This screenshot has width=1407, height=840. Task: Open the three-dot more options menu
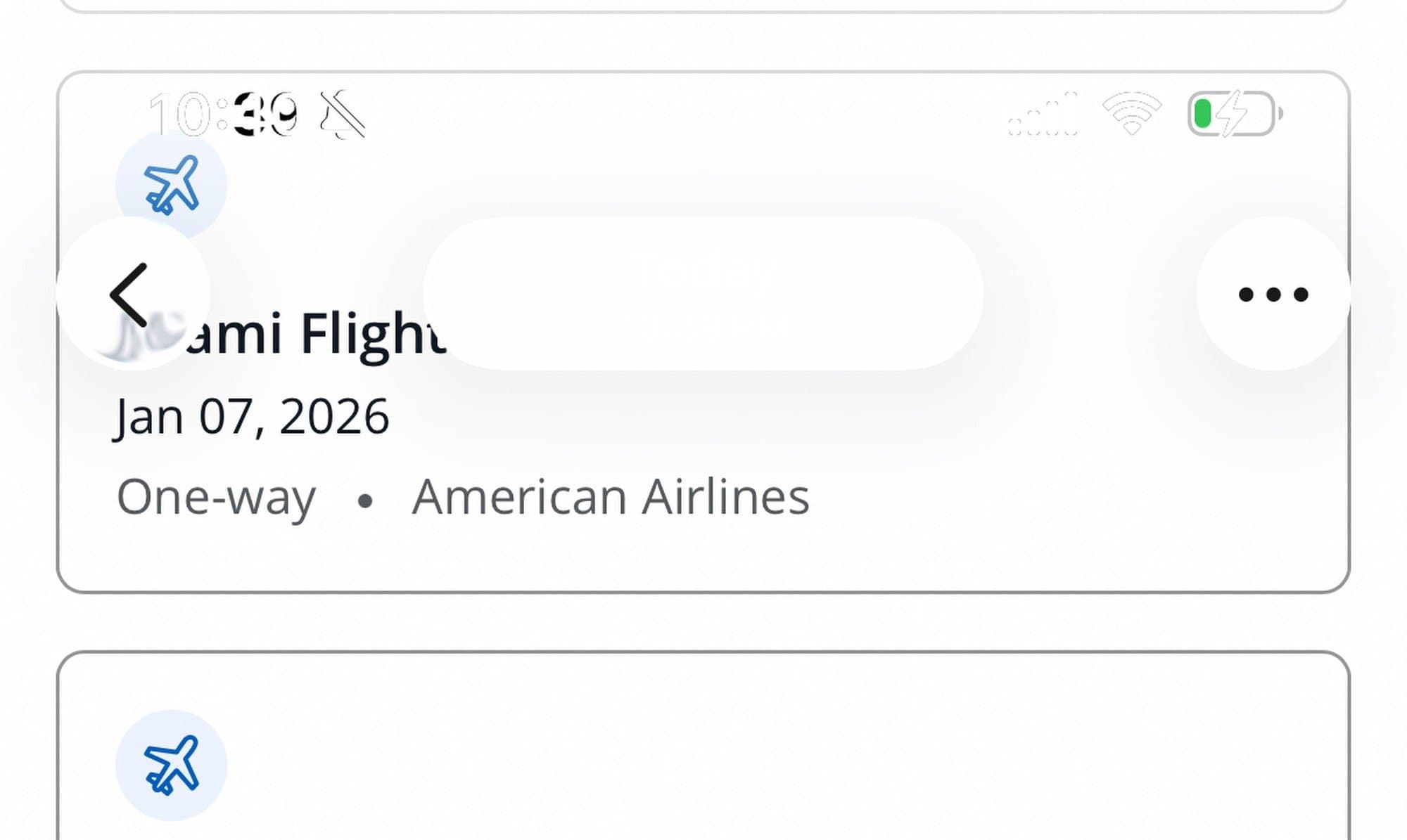coord(1273,294)
